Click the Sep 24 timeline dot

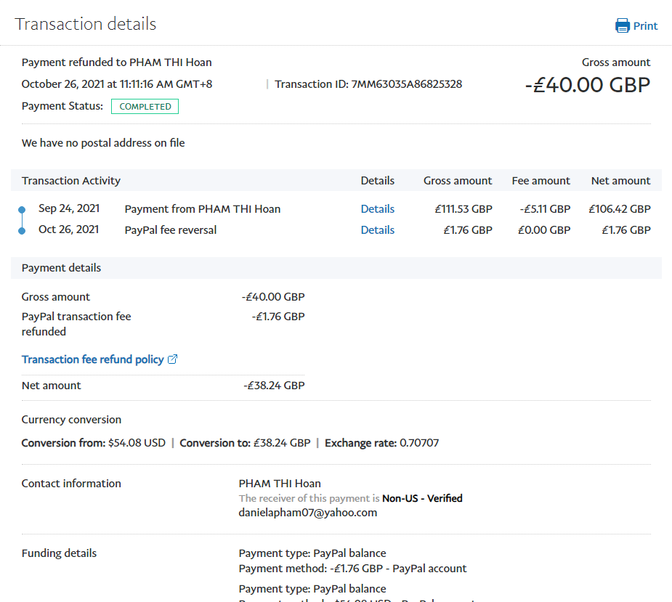click(22, 210)
